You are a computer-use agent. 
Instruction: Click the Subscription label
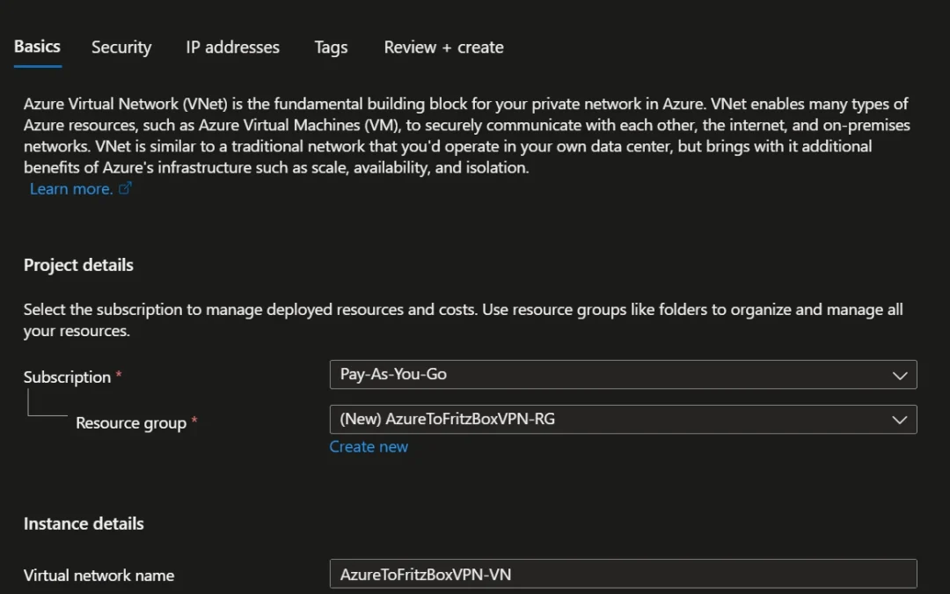[x=67, y=377]
